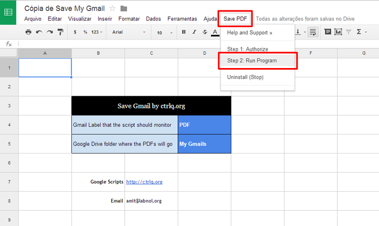Click the blue My Gmails folder cell
Viewport: 379px width, 226px height.
(204, 144)
